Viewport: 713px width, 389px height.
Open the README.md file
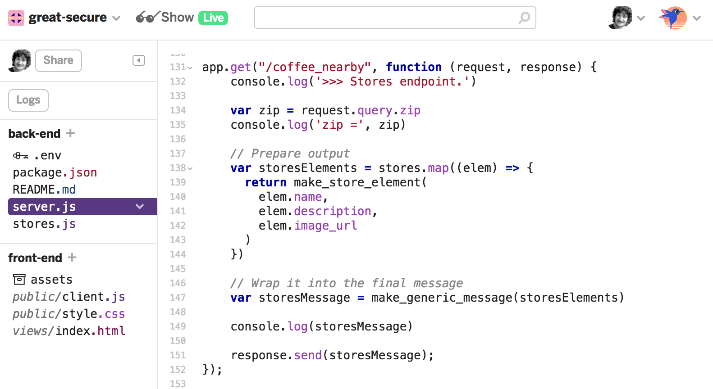(44, 190)
